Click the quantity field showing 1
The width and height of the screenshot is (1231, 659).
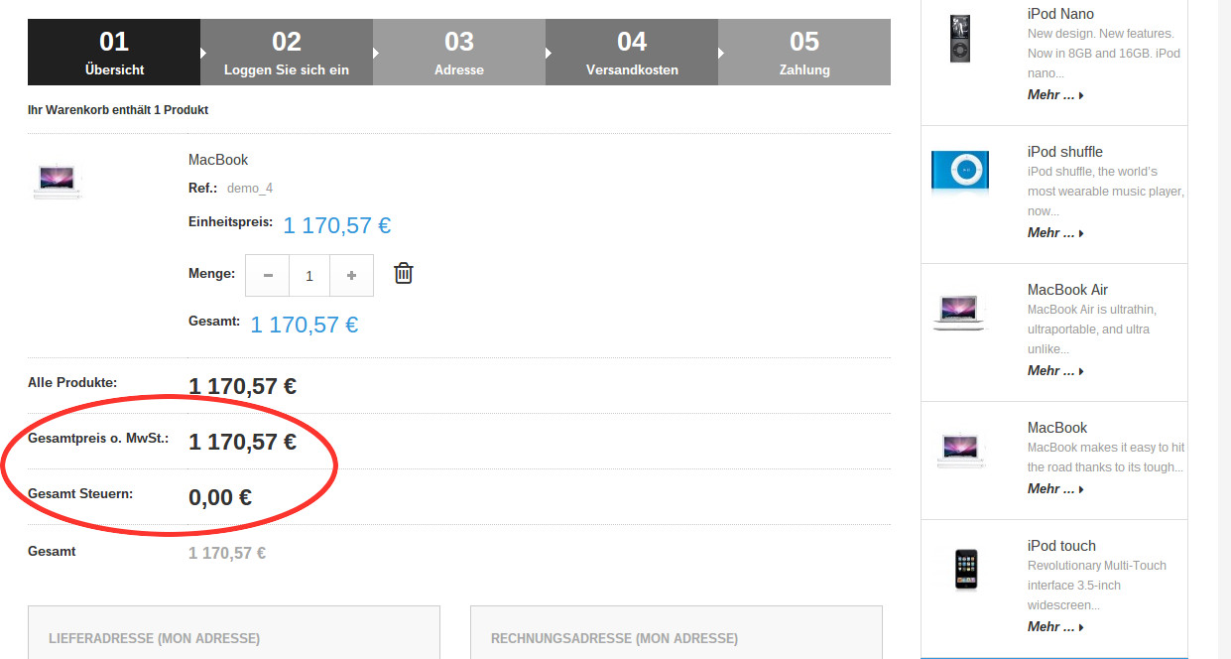coord(309,276)
